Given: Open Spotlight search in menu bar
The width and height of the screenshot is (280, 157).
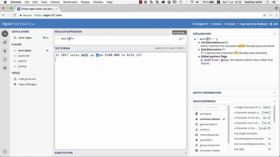Looking at the screenshot, I should [267, 2].
